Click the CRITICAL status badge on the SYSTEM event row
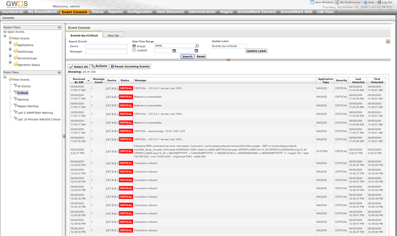 tap(126, 151)
